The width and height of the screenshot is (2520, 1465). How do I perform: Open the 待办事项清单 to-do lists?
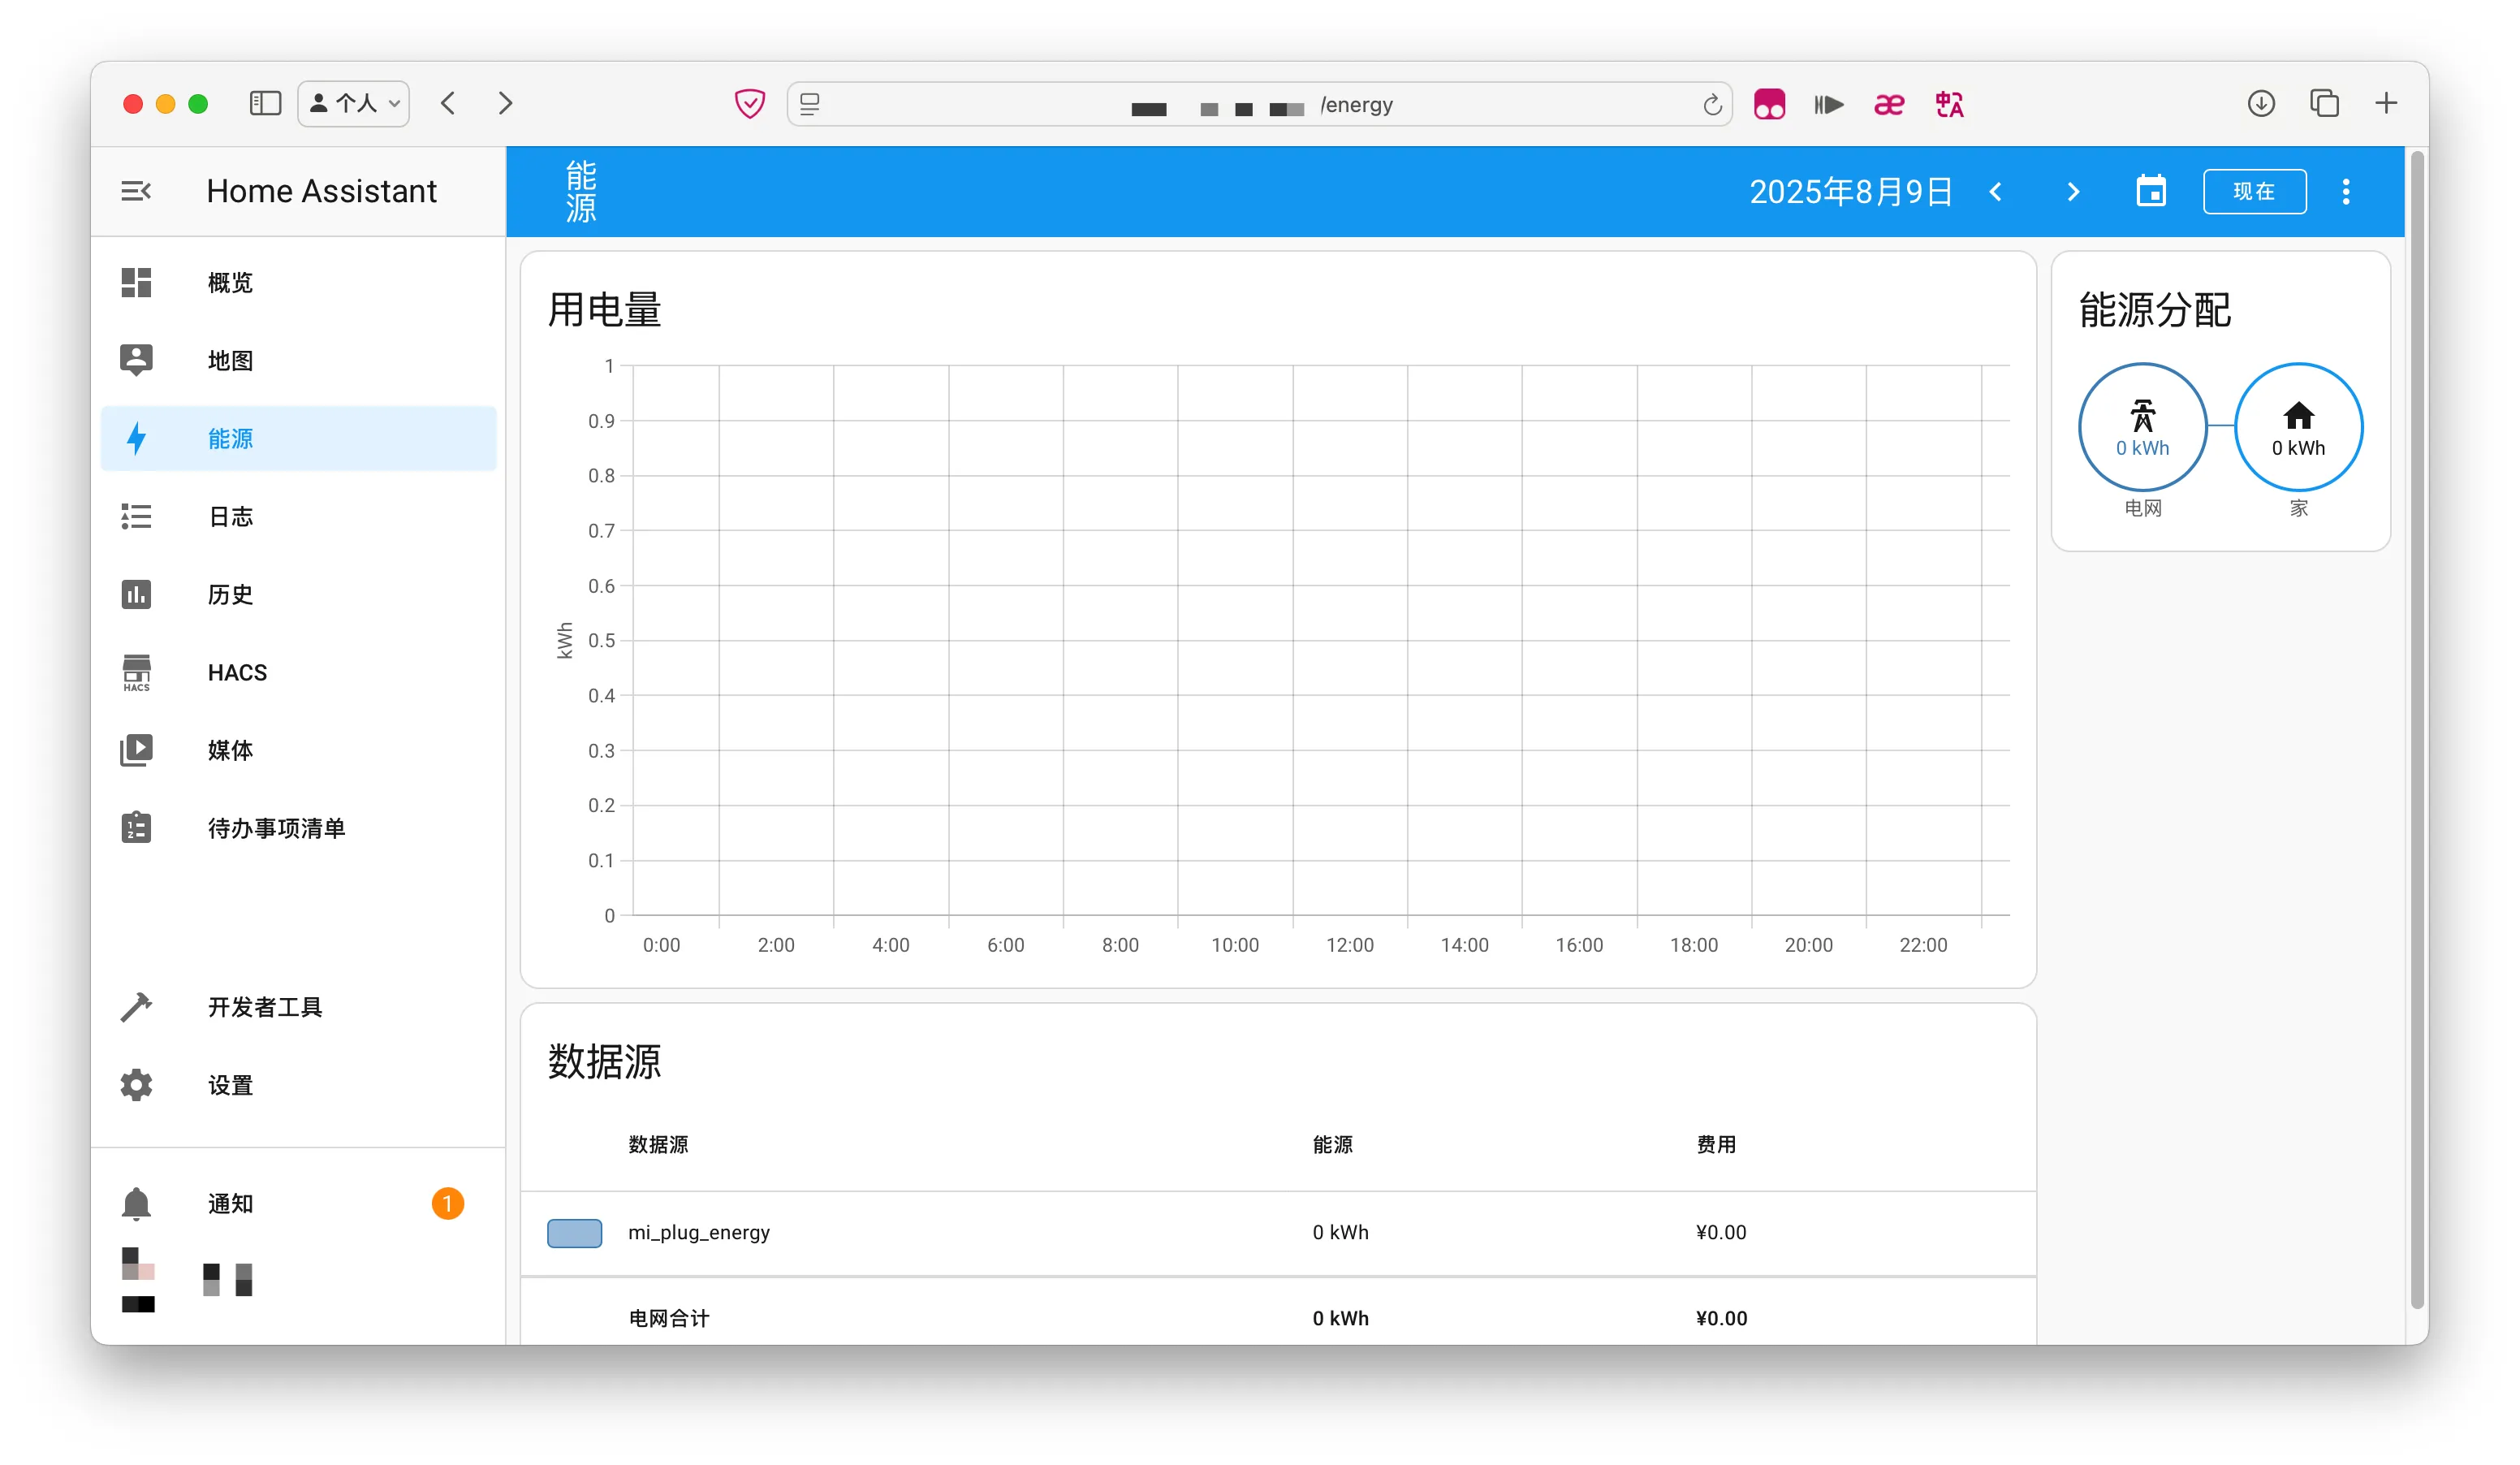click(298, 829)
